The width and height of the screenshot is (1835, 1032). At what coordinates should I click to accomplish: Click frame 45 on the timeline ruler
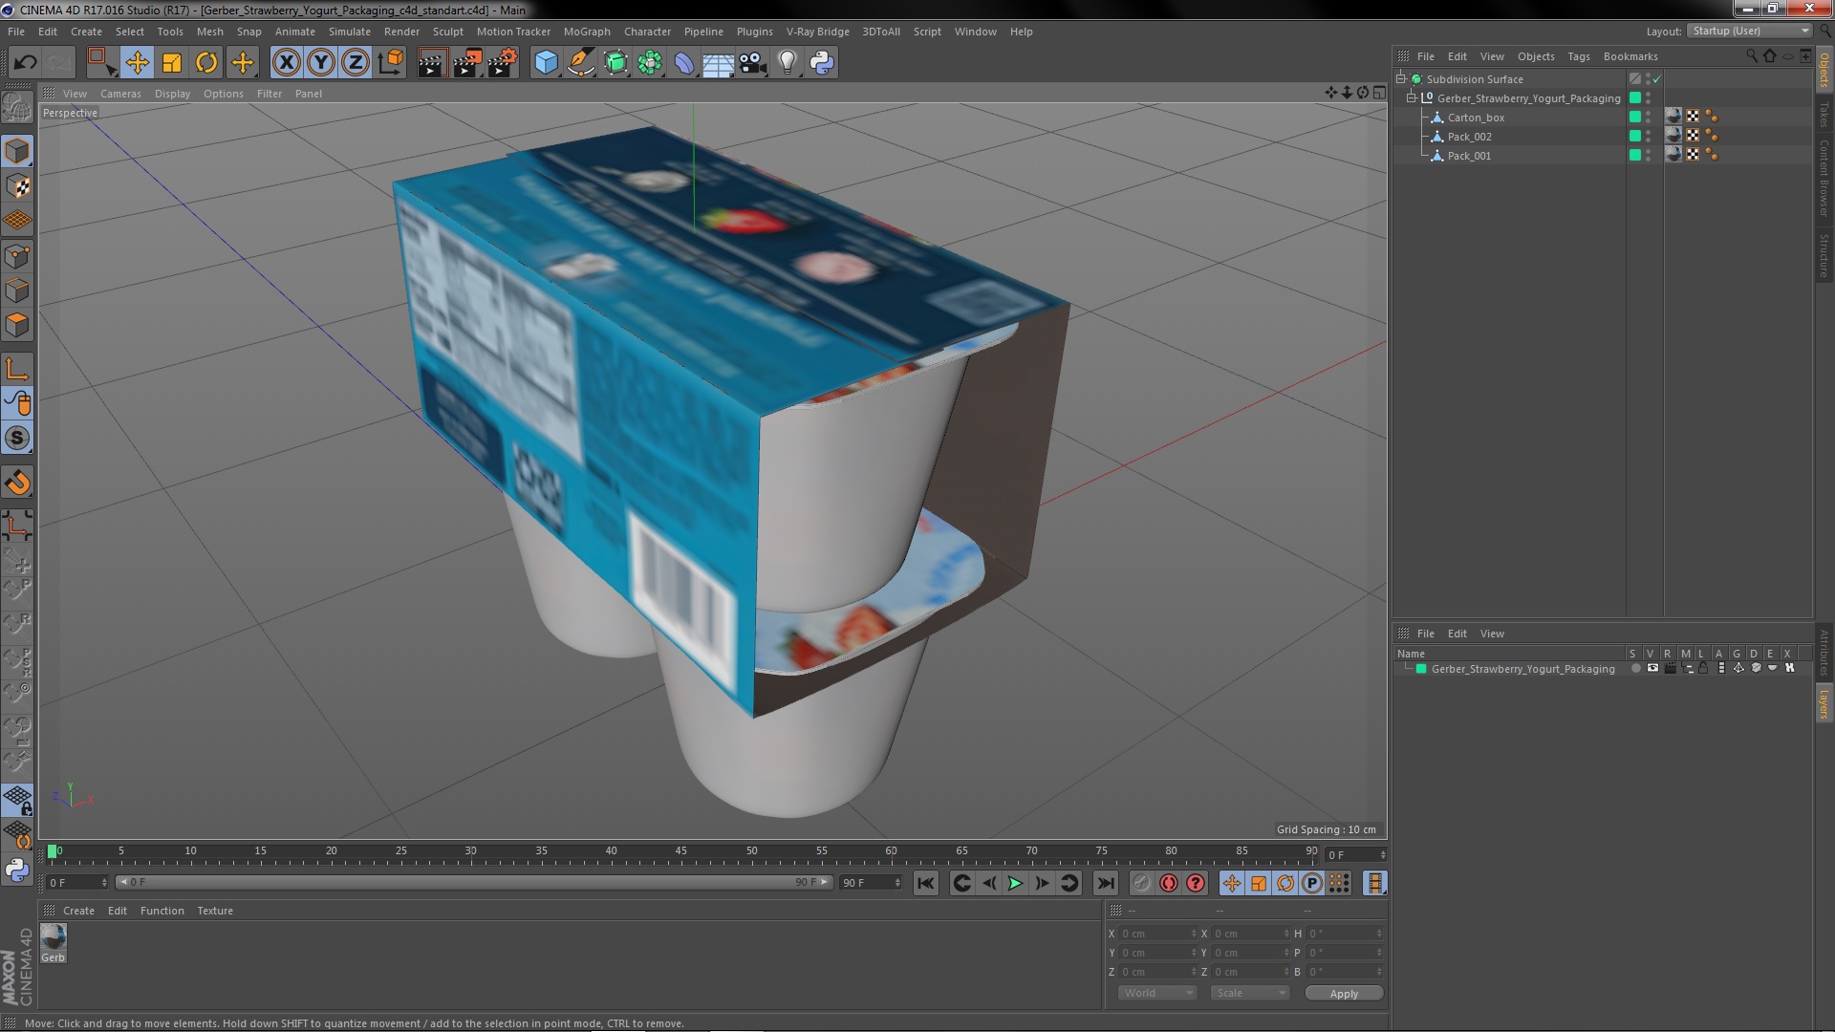tap(681, 852)
